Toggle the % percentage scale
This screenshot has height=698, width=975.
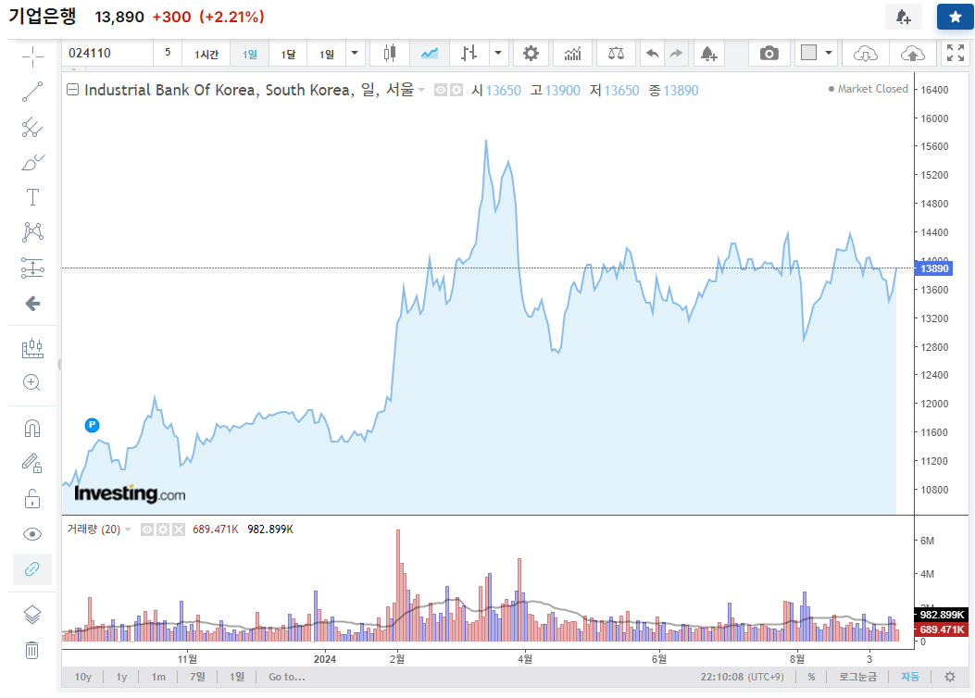coord(811,677)
